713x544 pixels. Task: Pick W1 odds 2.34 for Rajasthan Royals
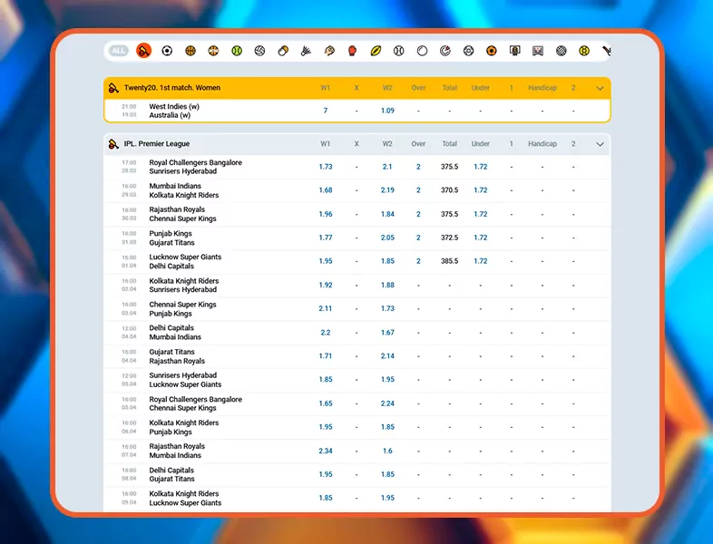tap(326, 451)
